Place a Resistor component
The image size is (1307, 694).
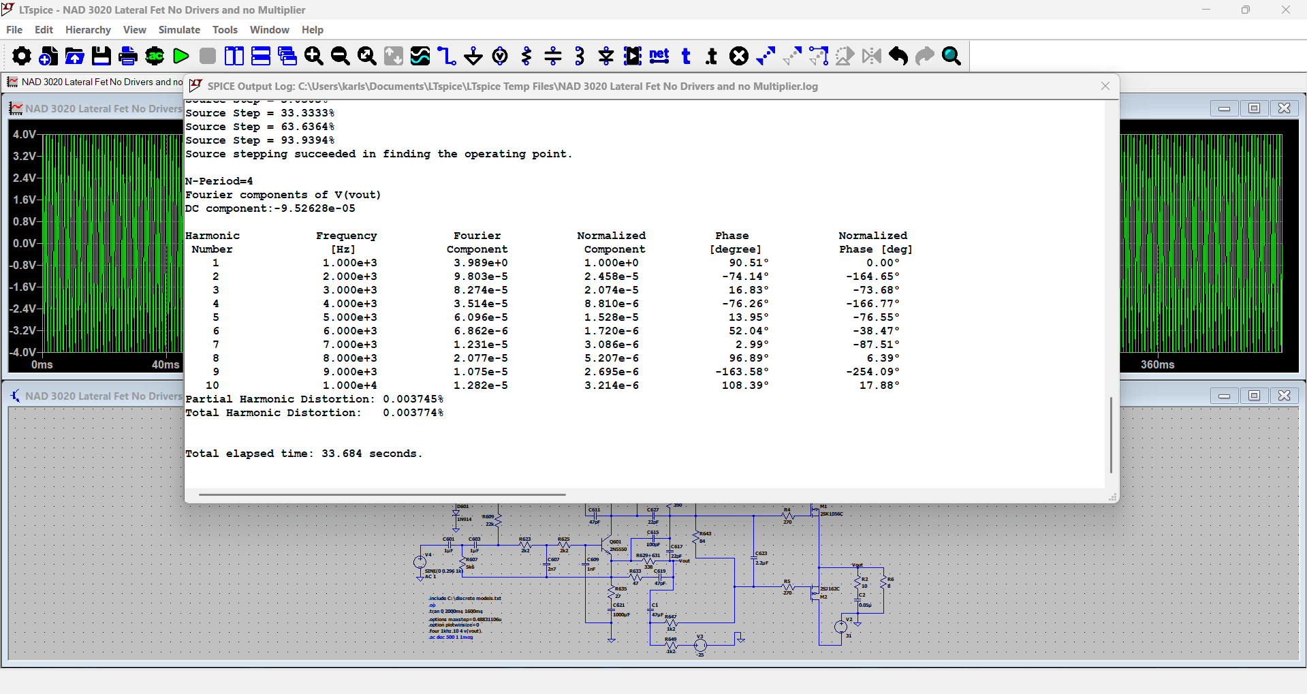point(526,56)
